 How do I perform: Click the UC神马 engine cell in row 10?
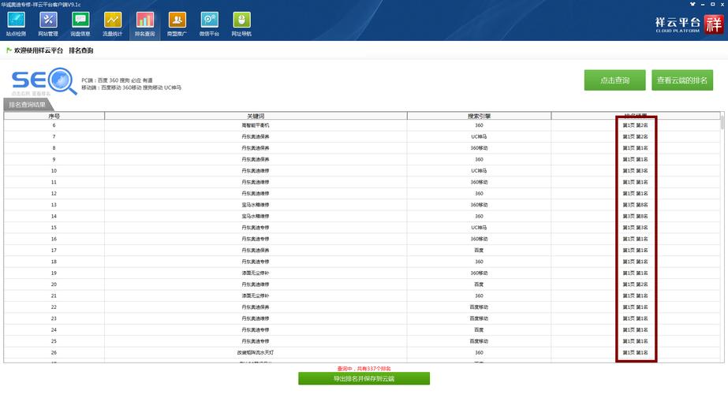[x=479, y=171]
